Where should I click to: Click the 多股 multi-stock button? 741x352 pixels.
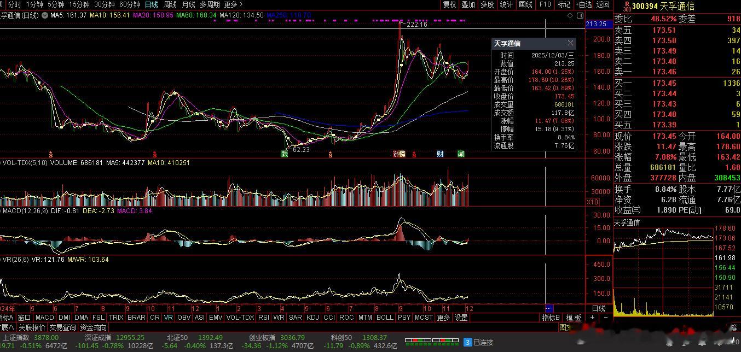(487, 4)
